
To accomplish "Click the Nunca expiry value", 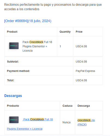I will [66, 122].
